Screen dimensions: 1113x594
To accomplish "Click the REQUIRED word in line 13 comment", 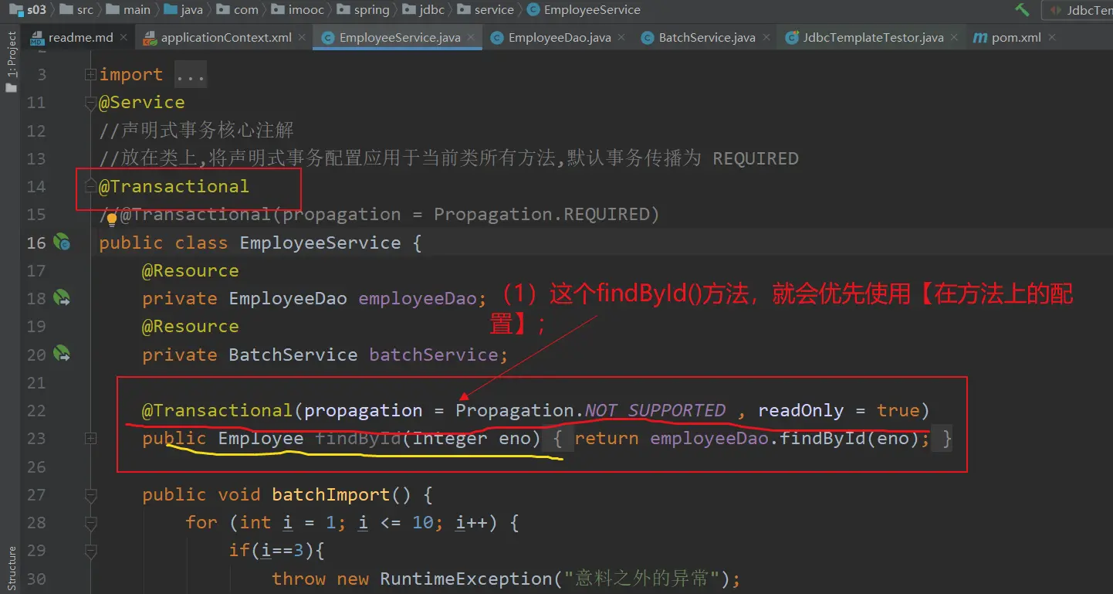I will click(756, 158).
